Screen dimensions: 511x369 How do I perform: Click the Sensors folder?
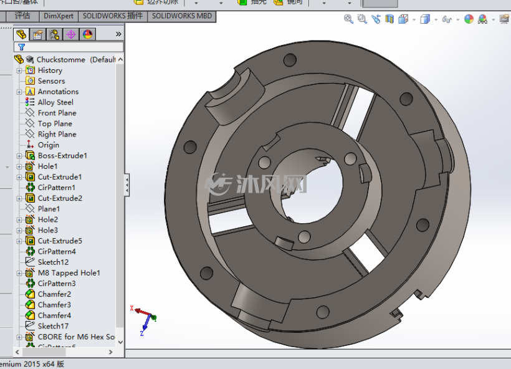[45, 81]
